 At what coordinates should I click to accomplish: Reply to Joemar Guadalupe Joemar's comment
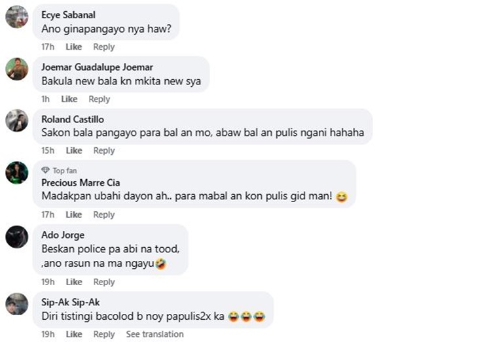pos(100,99)
